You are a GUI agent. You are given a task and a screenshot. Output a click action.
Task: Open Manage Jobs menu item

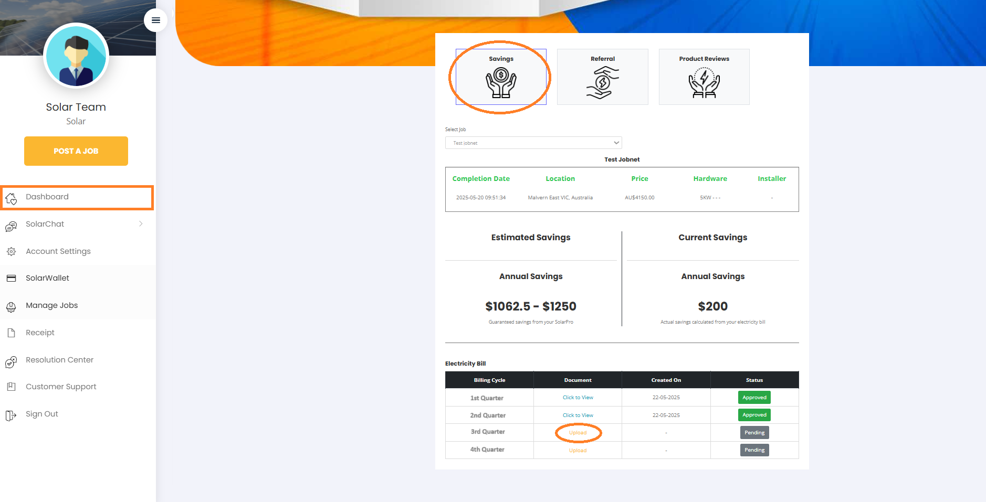coord(51,305)
